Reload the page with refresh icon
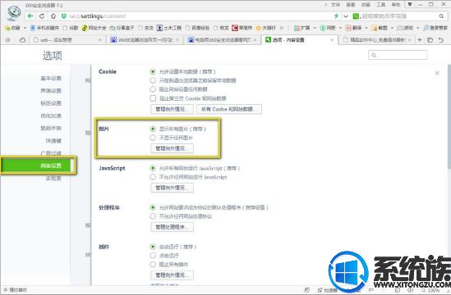This screenshot has width=451, height=295. [x=42, y=16]
